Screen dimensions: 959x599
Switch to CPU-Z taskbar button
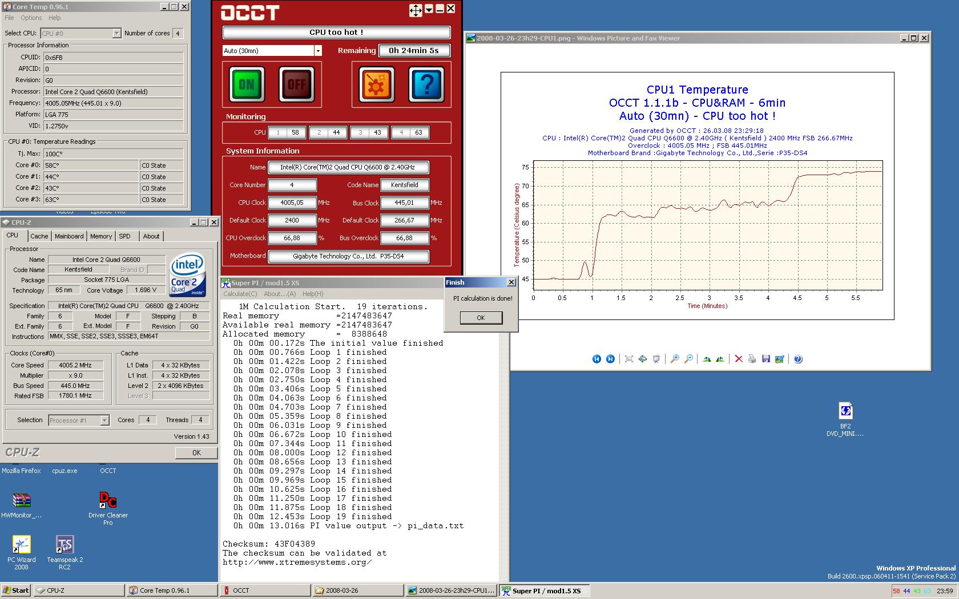pyautogui.click(x=79, y=590)
